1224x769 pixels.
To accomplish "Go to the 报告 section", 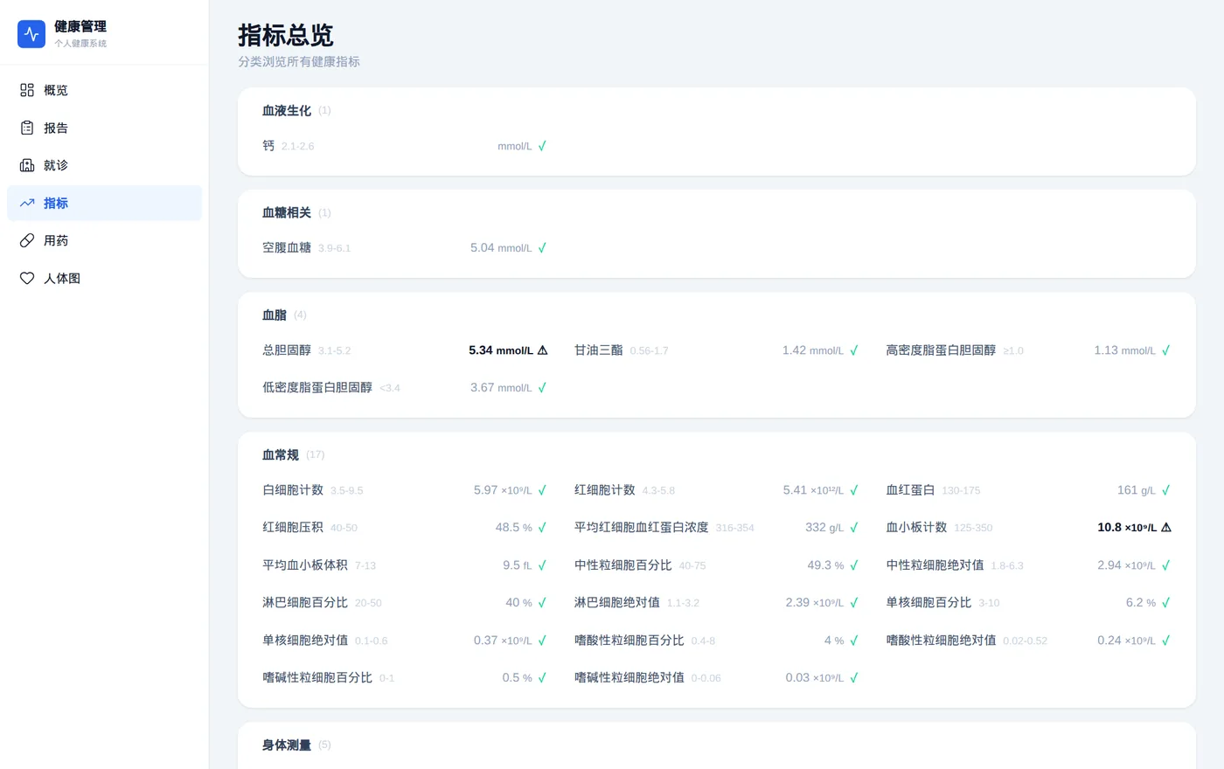I will coord(104,128).
